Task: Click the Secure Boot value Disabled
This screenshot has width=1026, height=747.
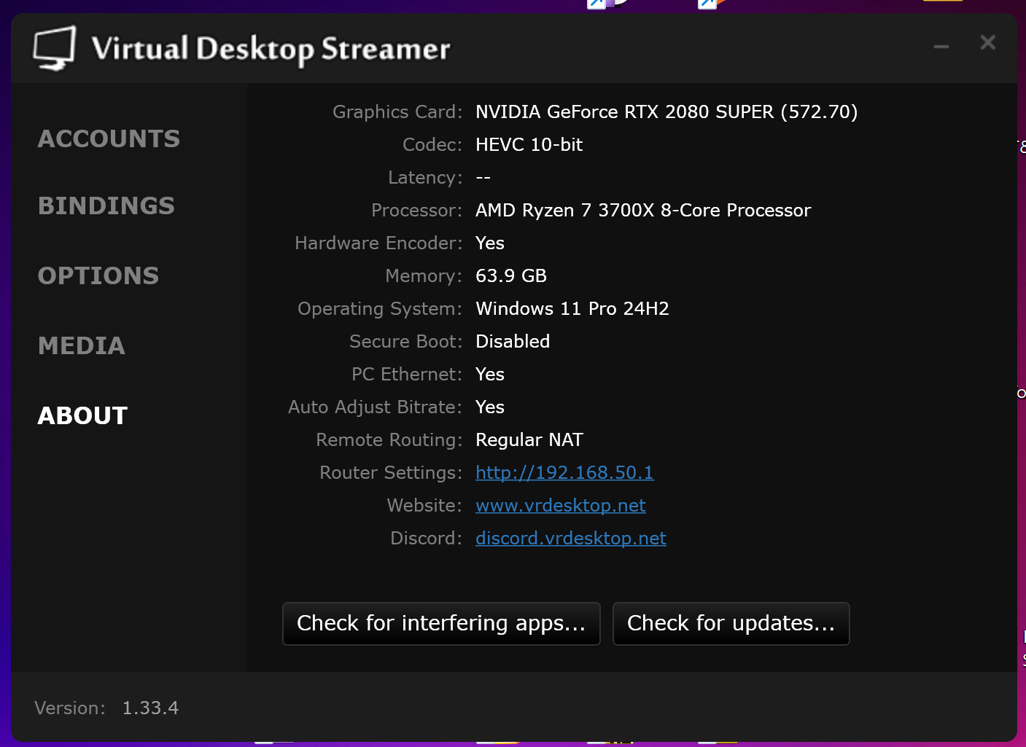Action: click(x=513, y=341)
